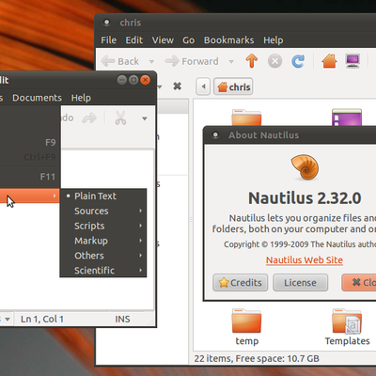The height and width of the screenshot is (376, 376).
Task: Close the Nautilus sidebar with X icon
Action: [178, 86]
